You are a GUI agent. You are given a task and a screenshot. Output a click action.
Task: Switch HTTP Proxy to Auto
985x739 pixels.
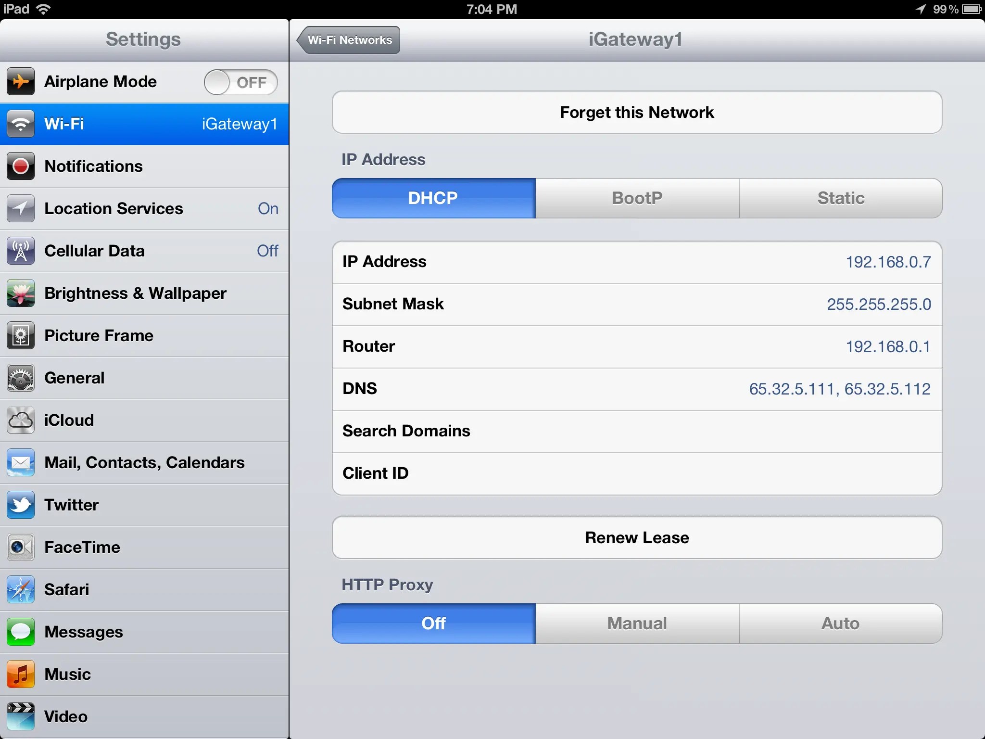pos(840,624)
